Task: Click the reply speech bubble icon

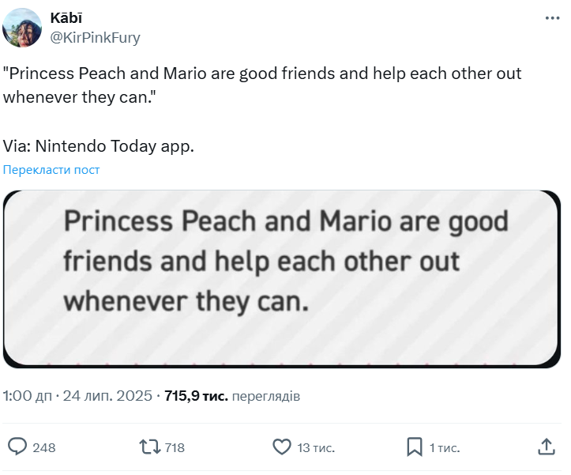Action: point(17,447)
